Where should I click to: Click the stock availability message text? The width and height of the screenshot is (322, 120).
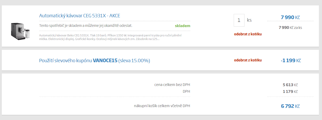pyautogui.click(x=86, y=26)
